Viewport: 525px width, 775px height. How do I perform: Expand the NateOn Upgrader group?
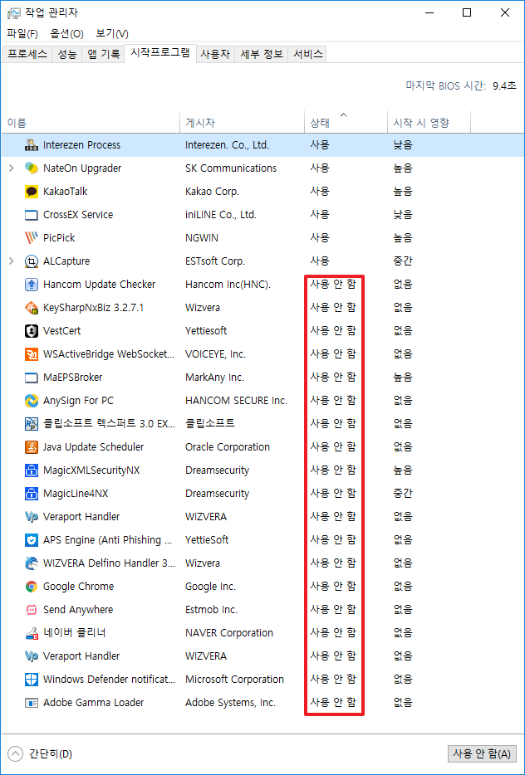[12, 168]
